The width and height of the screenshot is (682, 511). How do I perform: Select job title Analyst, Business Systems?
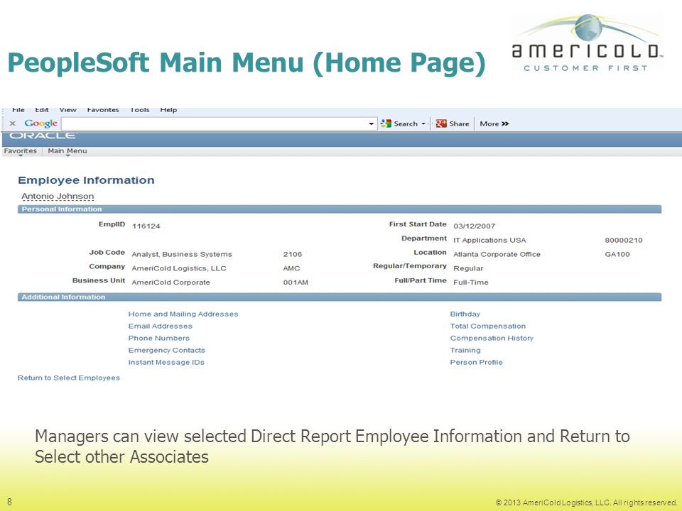[x=182, y=255]
